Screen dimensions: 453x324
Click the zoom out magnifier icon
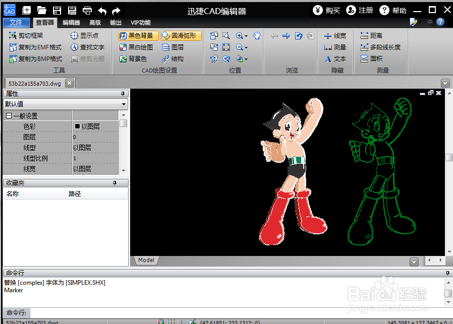[239, 47]
